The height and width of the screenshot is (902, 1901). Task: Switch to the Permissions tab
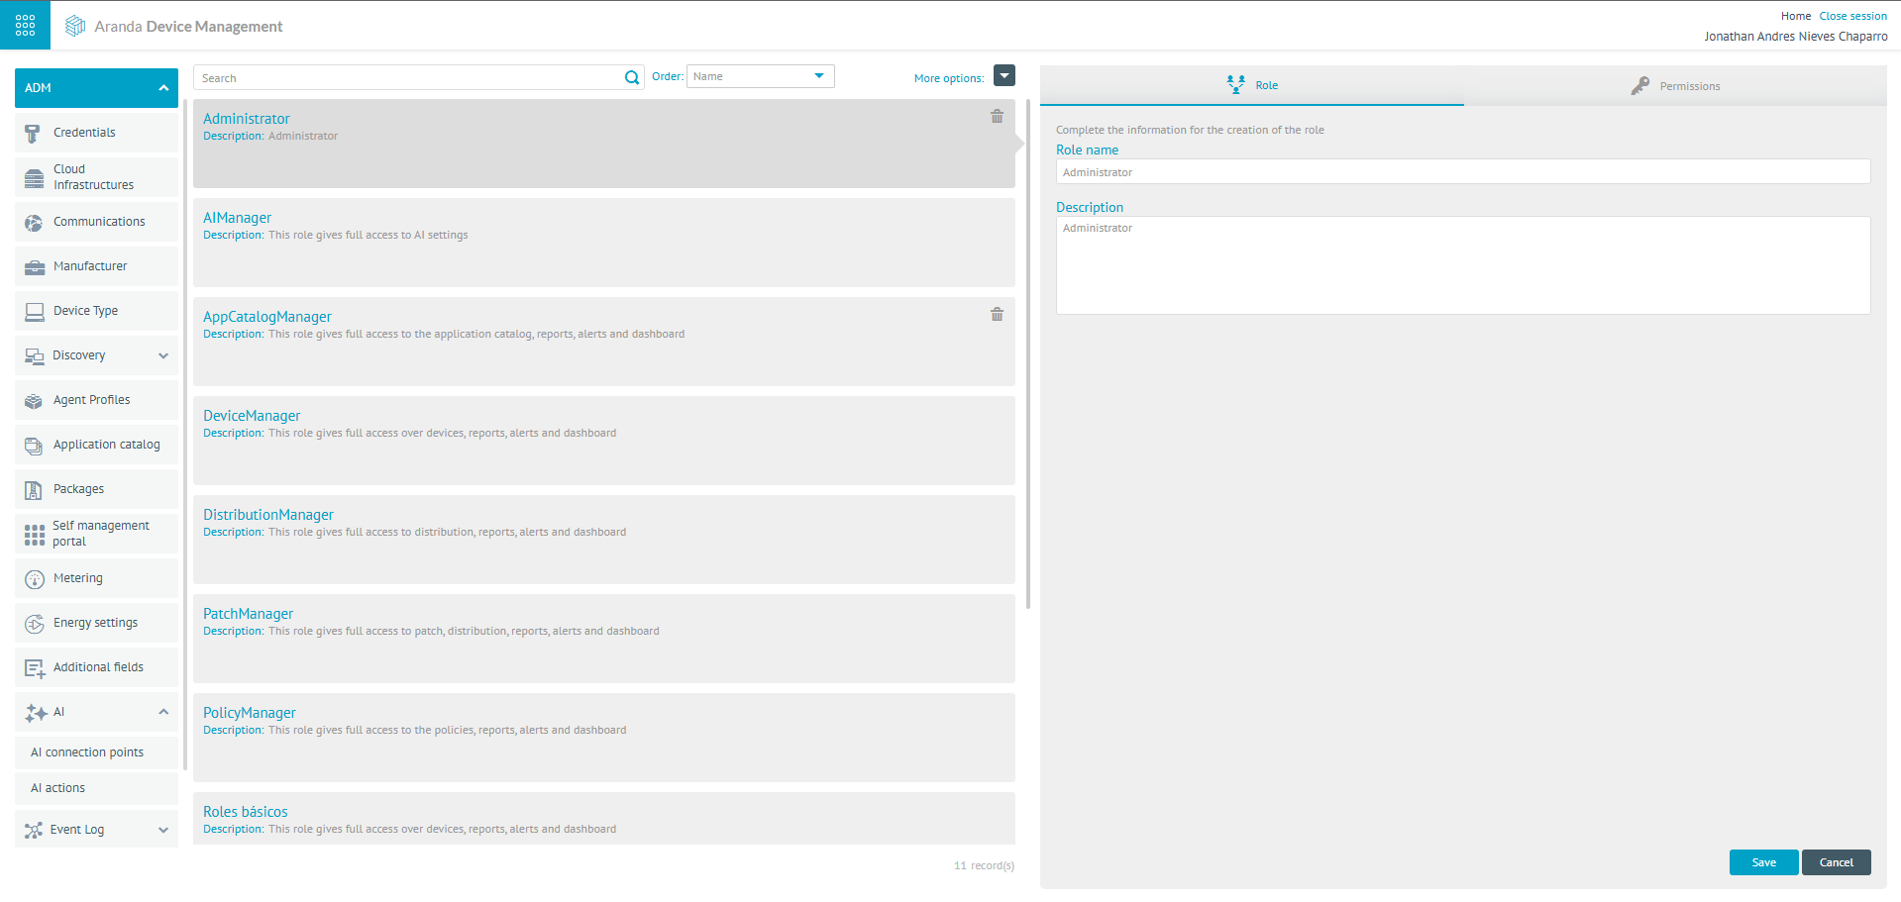(x=1675, y=86)
